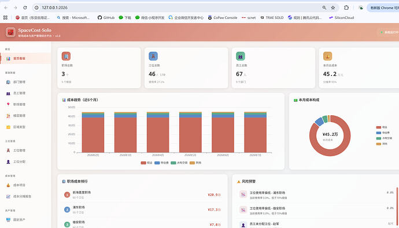Click the 45.2 monthly cost value

[x=330, y=74]
